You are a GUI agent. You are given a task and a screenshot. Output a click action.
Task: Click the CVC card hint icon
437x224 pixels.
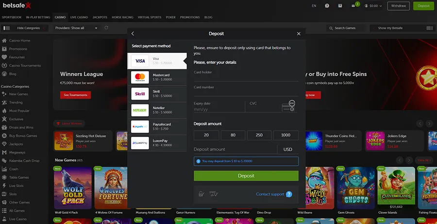288,106
